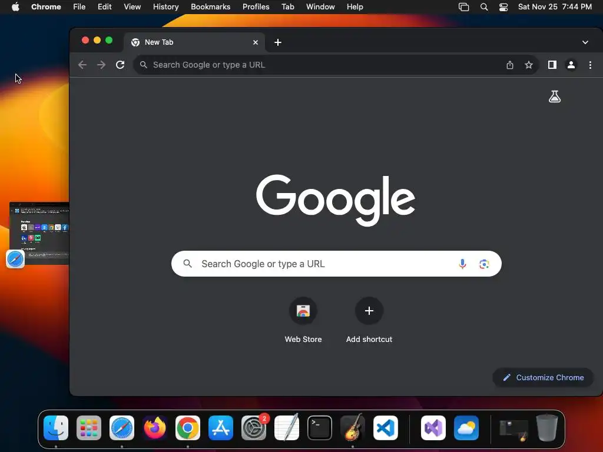
Task: Start voice search with microphone icon
Action: pyautogui.click(x=463, y=264)
